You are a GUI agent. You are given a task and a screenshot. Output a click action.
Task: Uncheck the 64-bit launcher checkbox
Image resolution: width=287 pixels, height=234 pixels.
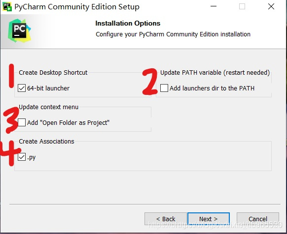point(22,88)
